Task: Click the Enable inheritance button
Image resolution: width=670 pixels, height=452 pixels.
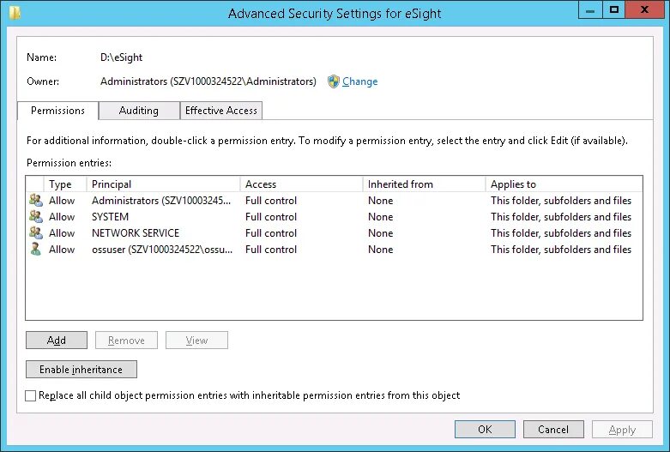Action: coord(81,370)
